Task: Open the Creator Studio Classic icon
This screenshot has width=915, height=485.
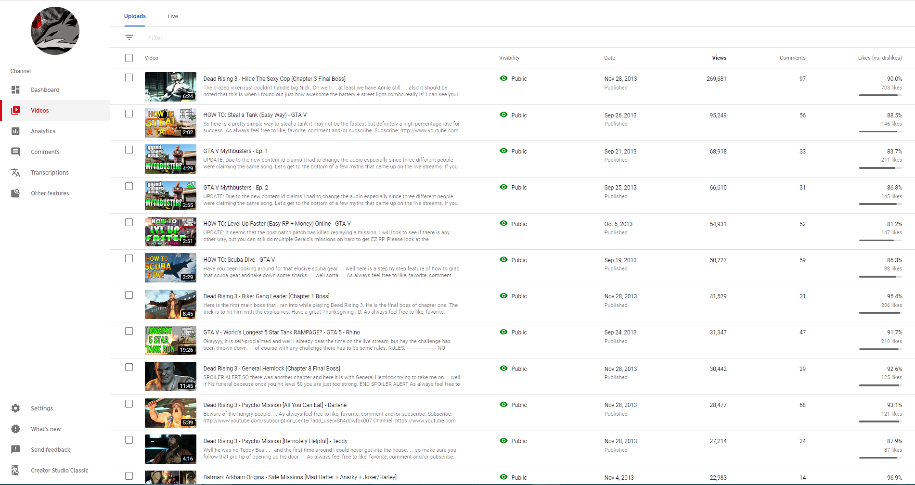Action: [x=15, y=471]
